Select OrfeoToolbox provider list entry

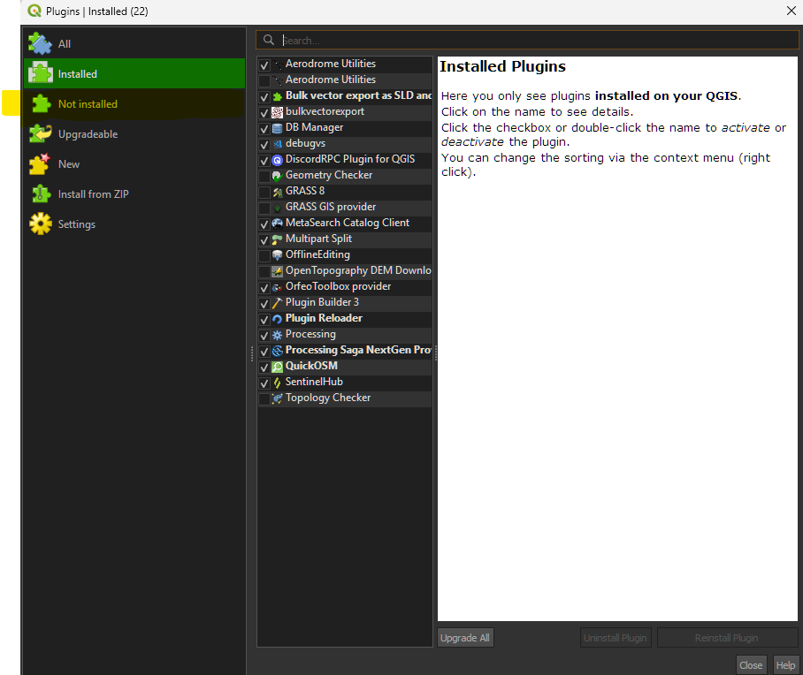click(x=338, y=287)
